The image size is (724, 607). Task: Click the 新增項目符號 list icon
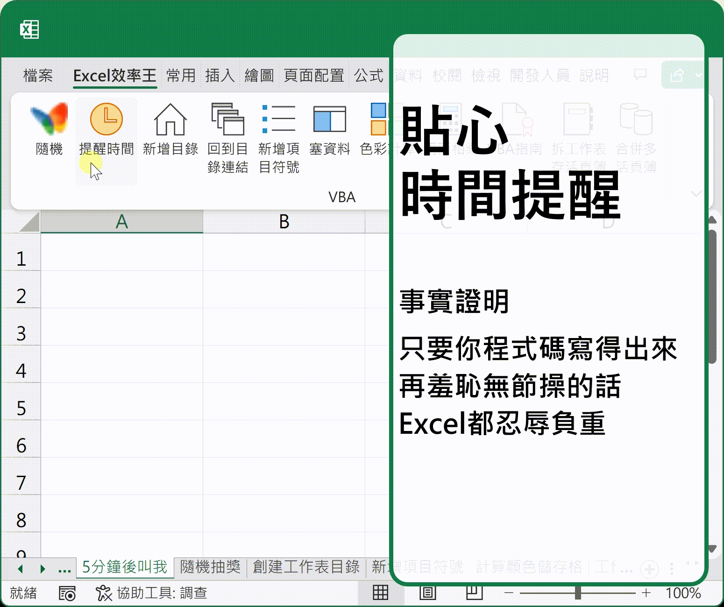279,120
